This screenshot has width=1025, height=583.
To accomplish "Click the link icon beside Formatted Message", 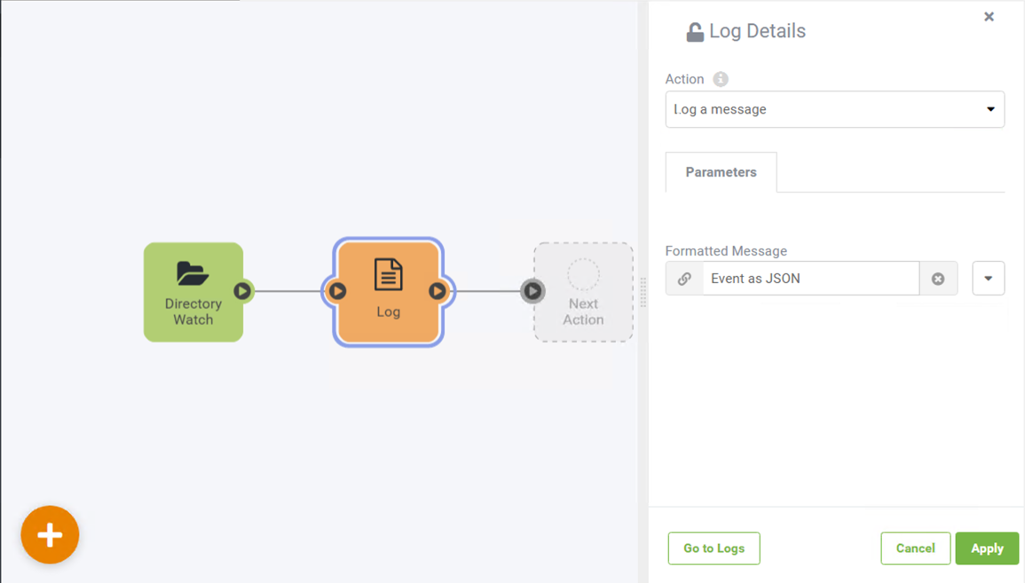I will [684, 279].
